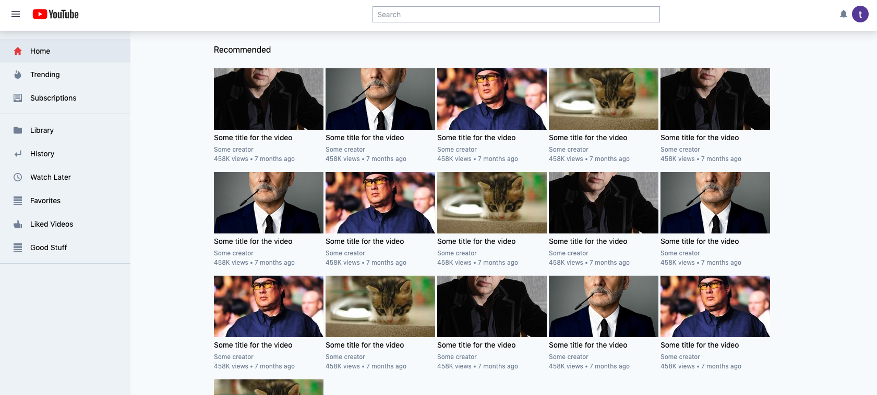Click 'Some creator' under the second-row kitten video
This screenshot has width=877, height=395.
pyautogui.click(x=457, y=253)
